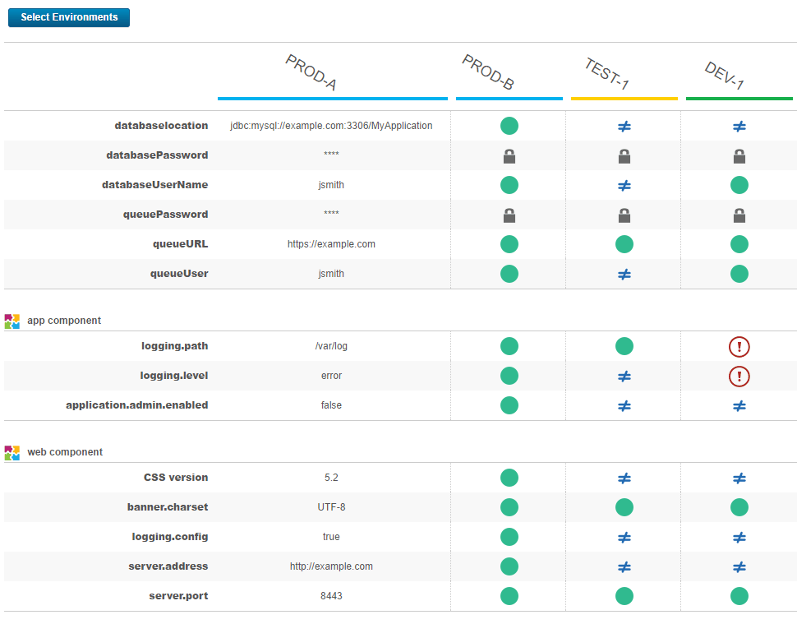Open the warning icon for logging.path in DEV-1
Image resolution: width=797 pixels, height=624 pixels.
(739, 346)
